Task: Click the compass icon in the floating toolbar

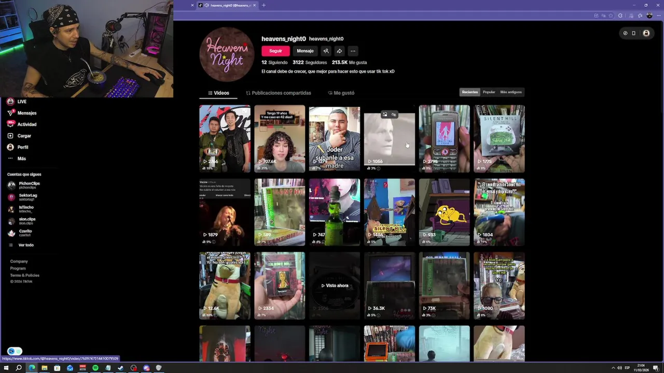Action: click(x=625, y=33)
